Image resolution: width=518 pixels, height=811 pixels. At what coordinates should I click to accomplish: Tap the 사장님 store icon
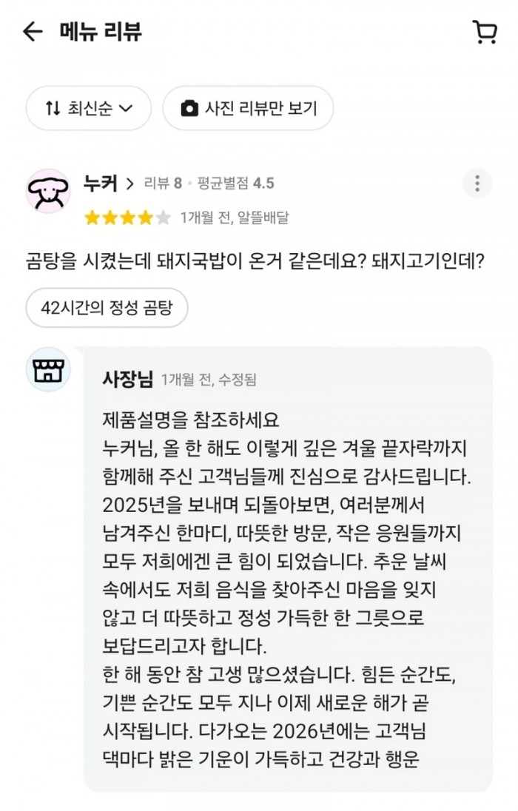pyautogui.click(x=48, y=369)
